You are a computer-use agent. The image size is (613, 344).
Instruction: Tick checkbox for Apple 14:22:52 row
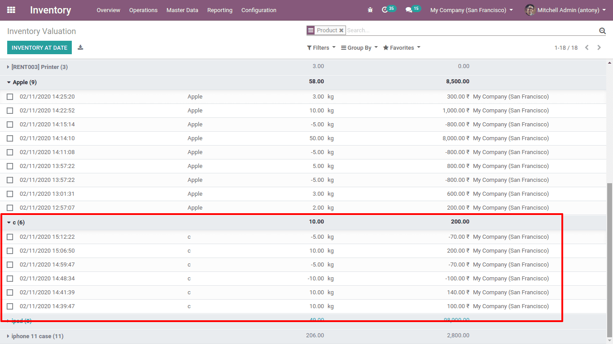pos(10,111)
